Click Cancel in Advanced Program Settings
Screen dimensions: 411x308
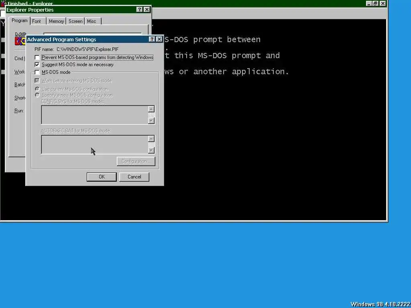pos(134,177)
